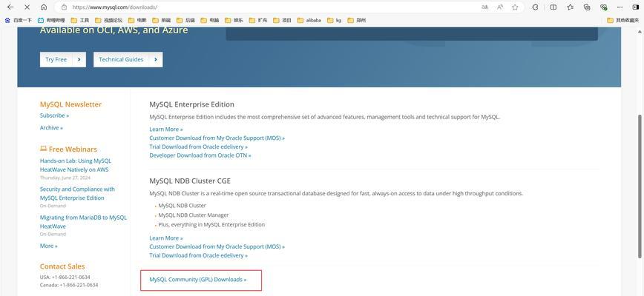This screenshot has height=296, width=644.
Task: Open the browser settings and more menu
Action: point(620,7)
